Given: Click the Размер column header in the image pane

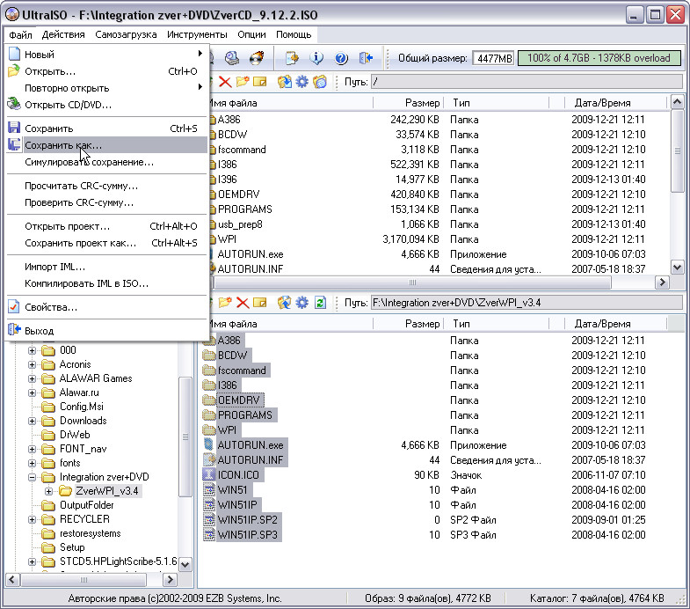Looking at the screenshot, I should (x=409, y=103).
